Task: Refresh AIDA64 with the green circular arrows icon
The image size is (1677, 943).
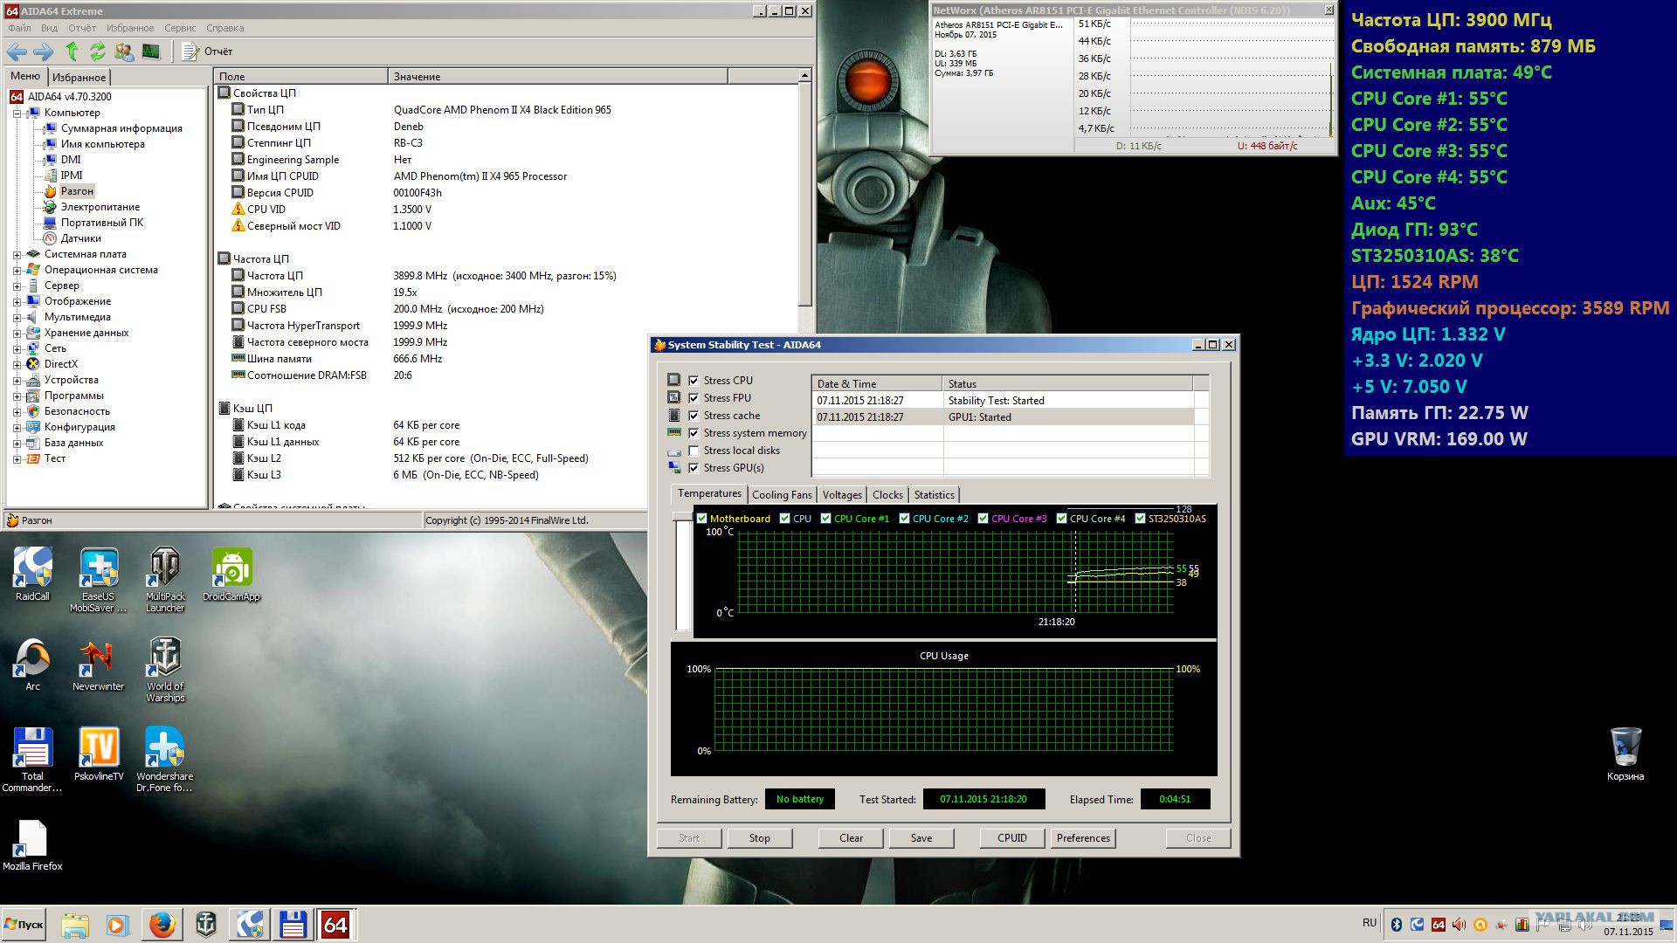Action: tap(97, 52)
